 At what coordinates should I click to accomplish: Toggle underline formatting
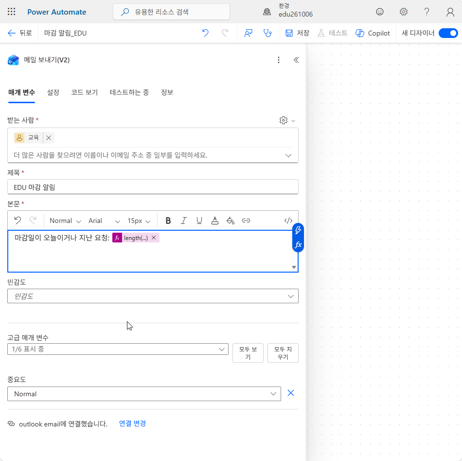coord(199,221)
